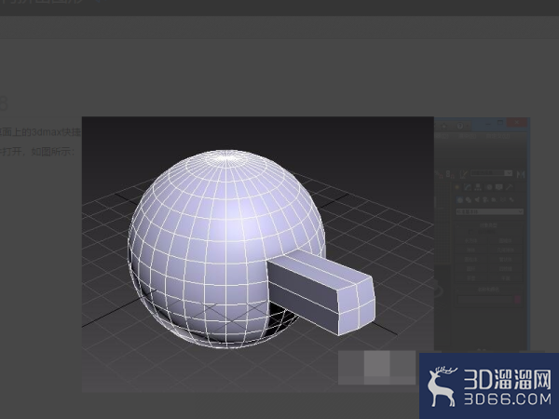The height and width of the screenshot is (419, 559).
Task: Open the Create tab in command panel
Action: 457,187
